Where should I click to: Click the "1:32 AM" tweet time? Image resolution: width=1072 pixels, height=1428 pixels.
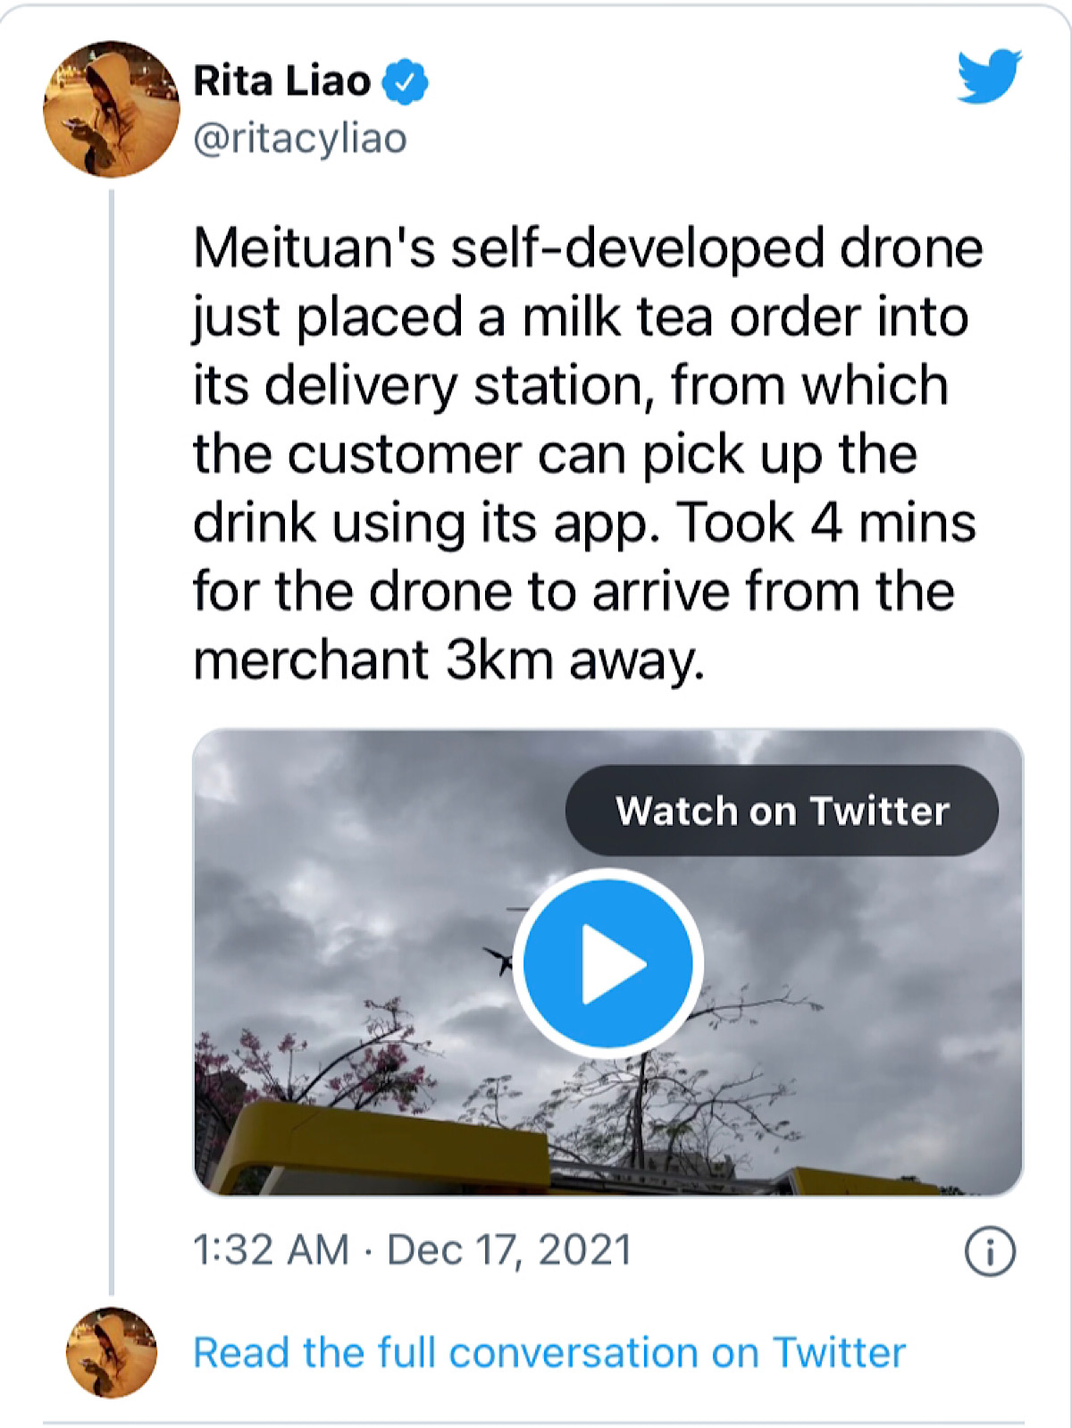pyautogui.click(x=271, y=1250)
